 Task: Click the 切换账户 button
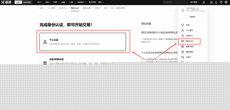point(193,17)
